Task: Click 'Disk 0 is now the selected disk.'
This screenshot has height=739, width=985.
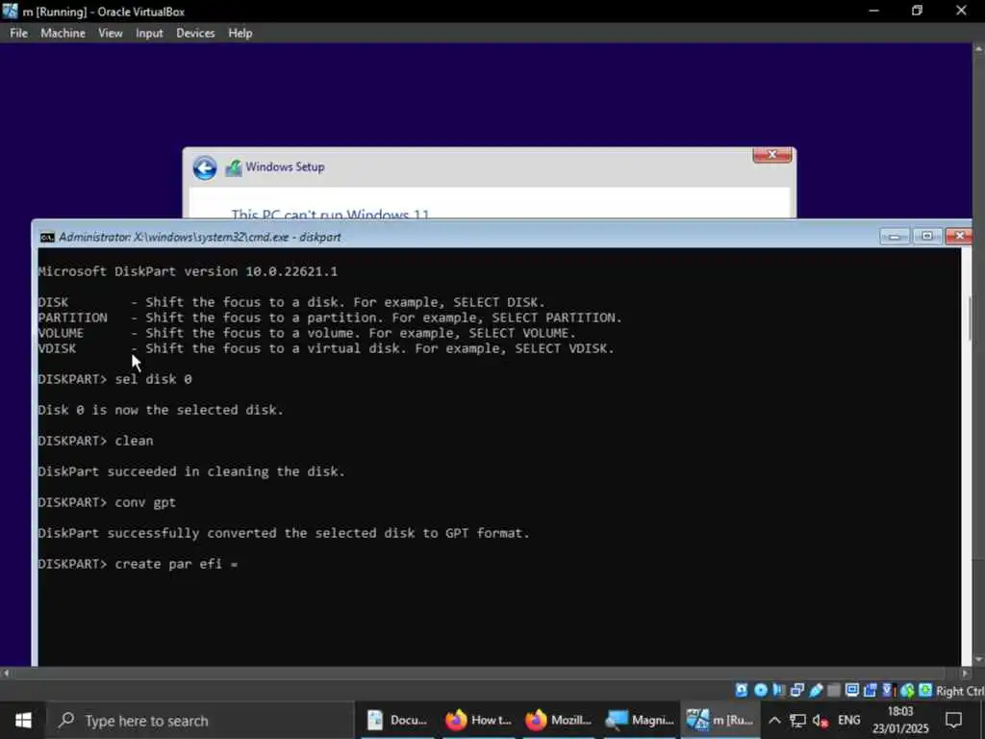Action: coord(161,410)
